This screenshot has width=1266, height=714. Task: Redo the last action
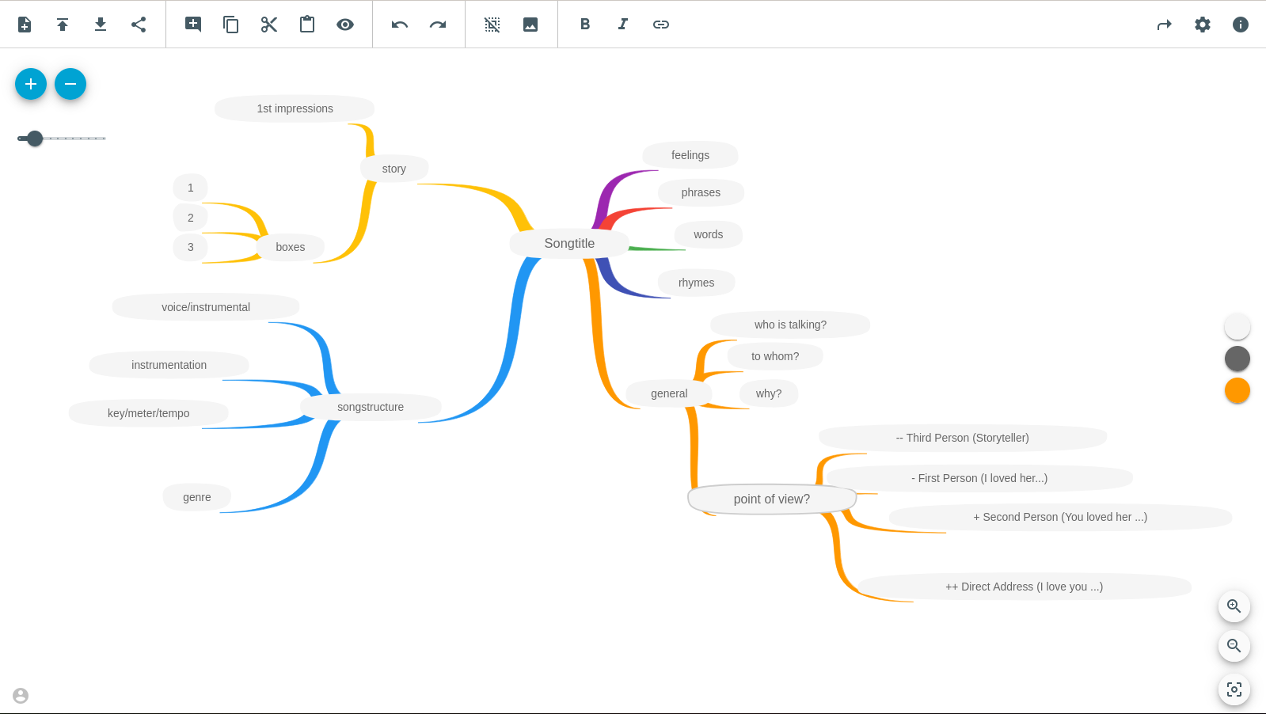pos(438,25)
